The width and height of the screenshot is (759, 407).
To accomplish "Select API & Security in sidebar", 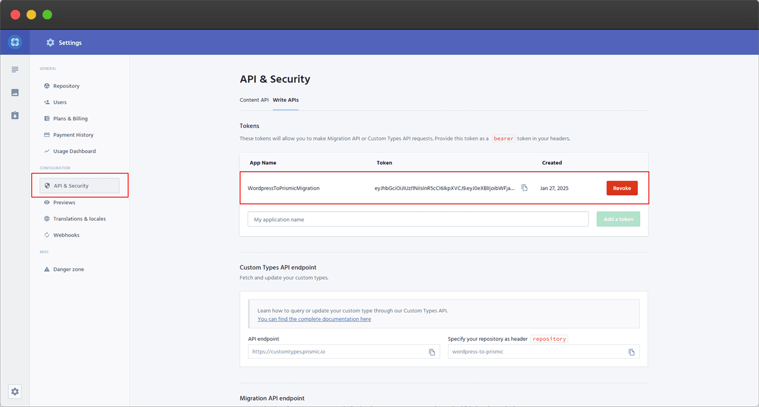I will point(79,186).
